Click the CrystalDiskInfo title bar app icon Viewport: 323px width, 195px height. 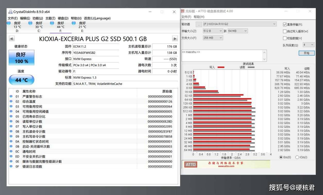coord(10,12)
